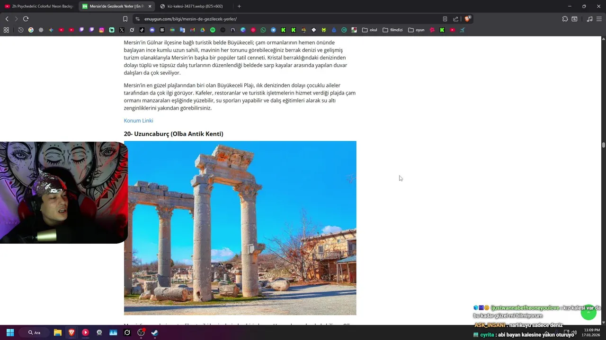Click the green scroll-to-top button
The image size is (606, 340).
(x=588, y=312)
